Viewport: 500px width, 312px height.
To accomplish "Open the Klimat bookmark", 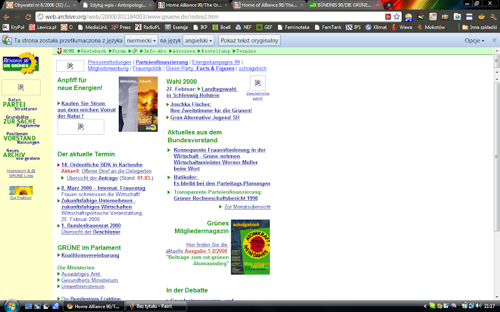I will coord(376,27).
